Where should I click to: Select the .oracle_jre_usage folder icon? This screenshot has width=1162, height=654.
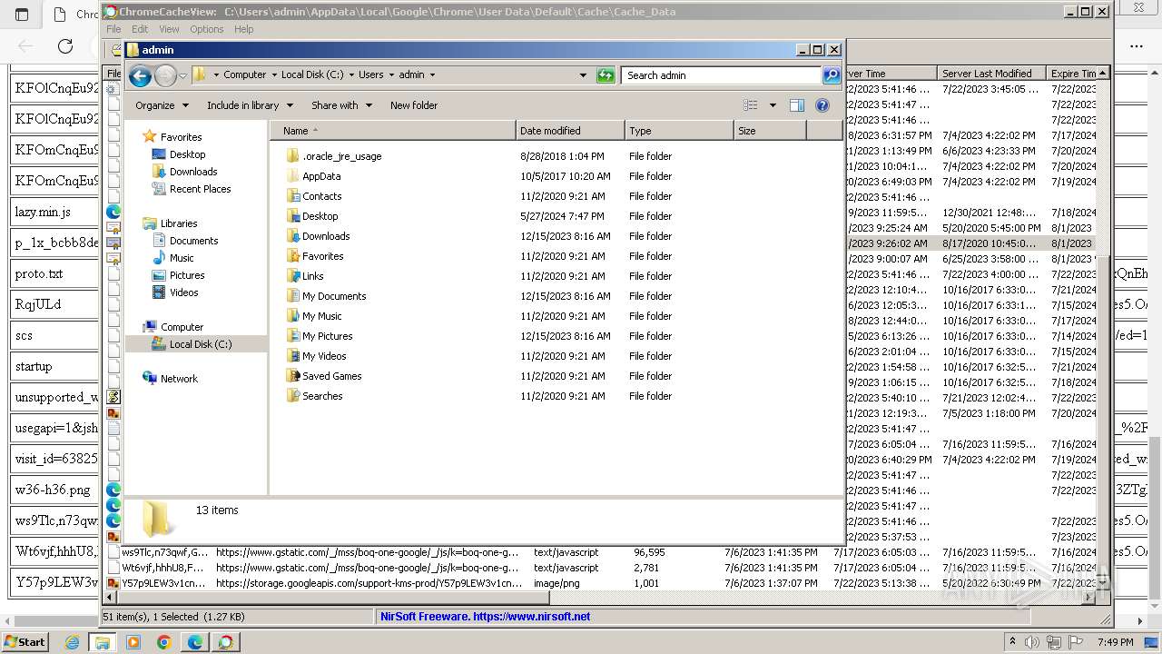(x=292, y=156)
